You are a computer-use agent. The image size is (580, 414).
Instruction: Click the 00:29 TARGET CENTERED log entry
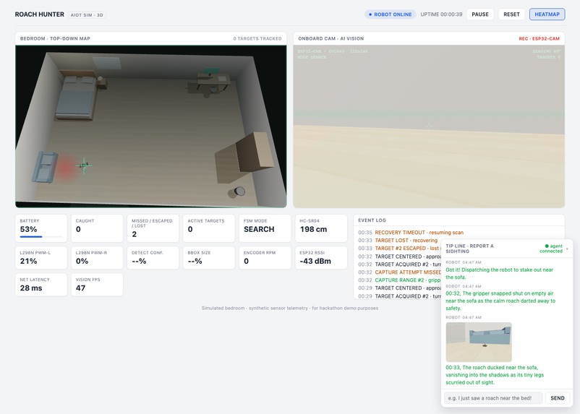pyautogui.click(x=399, y=288)
